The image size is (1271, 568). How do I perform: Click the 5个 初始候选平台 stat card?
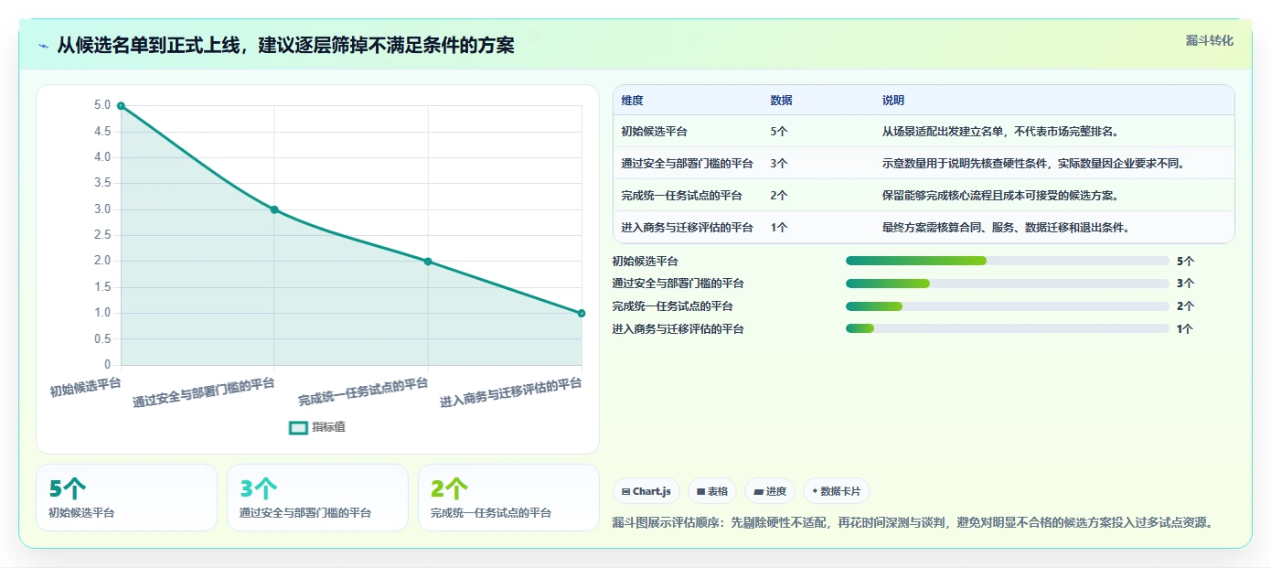click(127, 498)
